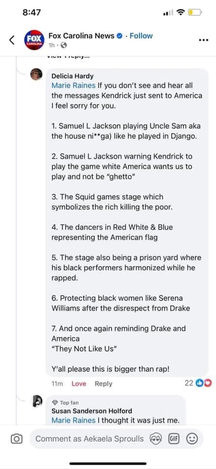This screenshot has height=469, width=216.
Task: Click the Comment as Aekaela Sproulls field
Action: tap(90, 439)
